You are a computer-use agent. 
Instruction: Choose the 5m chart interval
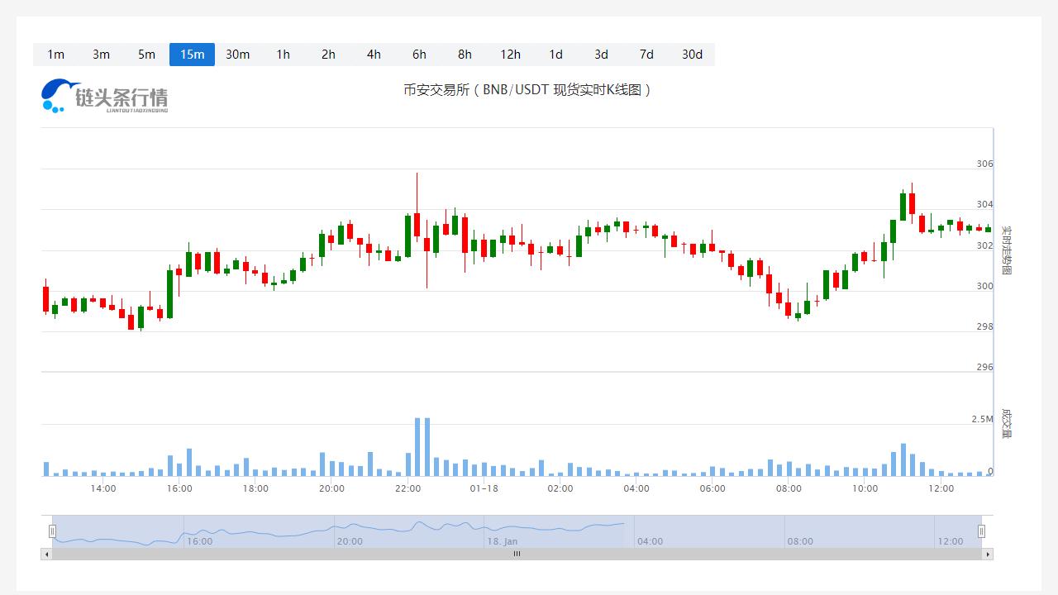[x=146, y=55]
